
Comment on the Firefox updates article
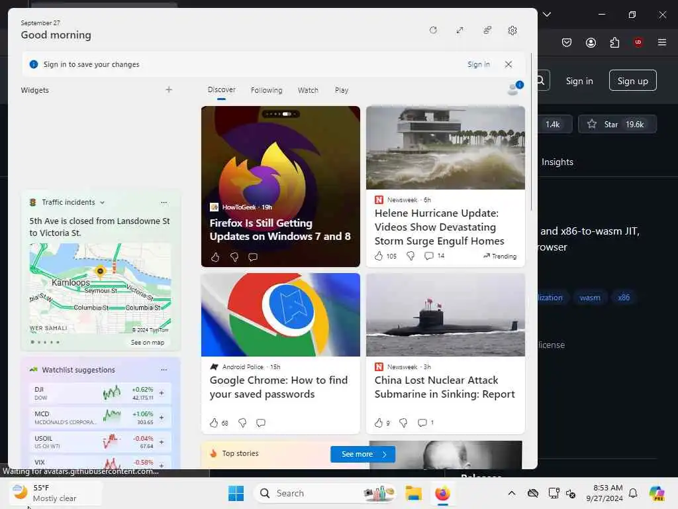tap(253, 257)
